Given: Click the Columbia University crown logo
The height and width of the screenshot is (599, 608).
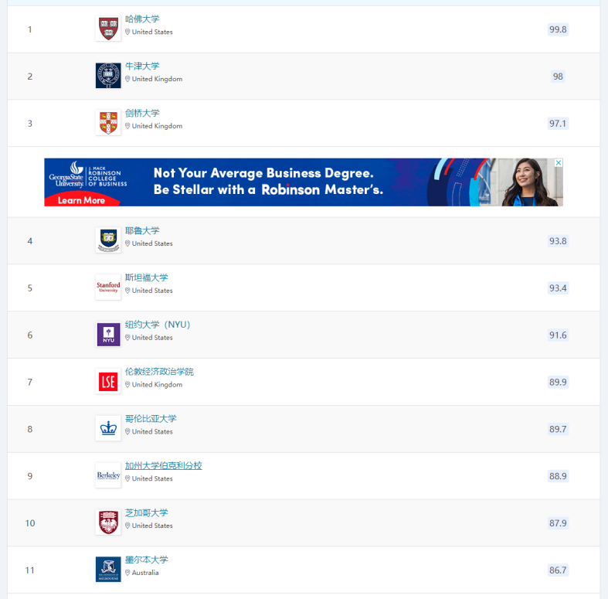Looking at the screenshot, I should pyautogui.click(x=108, y=428).
